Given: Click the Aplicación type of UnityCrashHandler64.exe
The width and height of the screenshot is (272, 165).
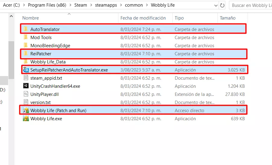Looking at the screenshot, I should click(185, 86).
